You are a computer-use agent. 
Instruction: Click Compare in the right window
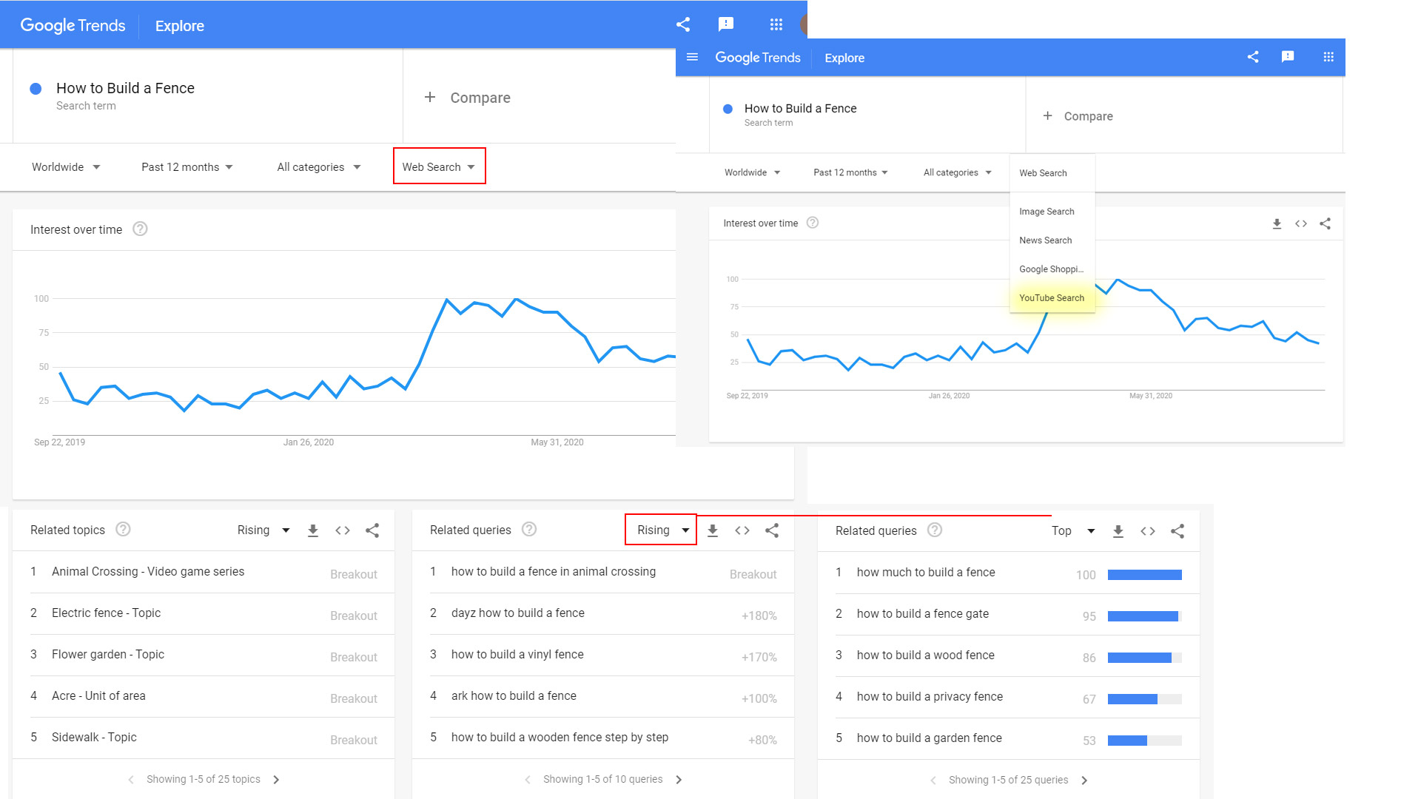(1078, 116)
